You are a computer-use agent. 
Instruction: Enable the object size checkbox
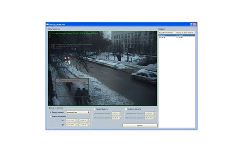point(94,109)
